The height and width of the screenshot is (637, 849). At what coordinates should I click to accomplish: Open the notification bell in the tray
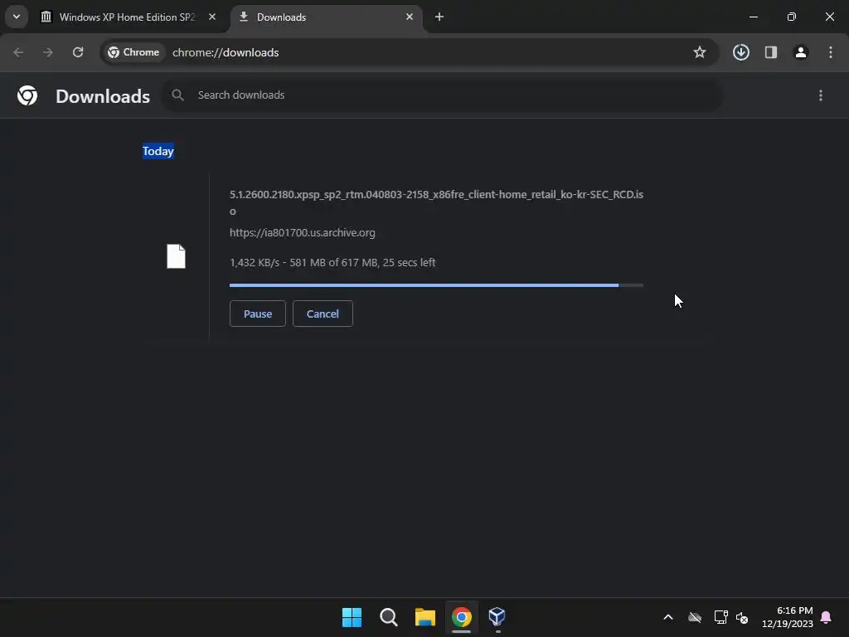pos(827,617)
